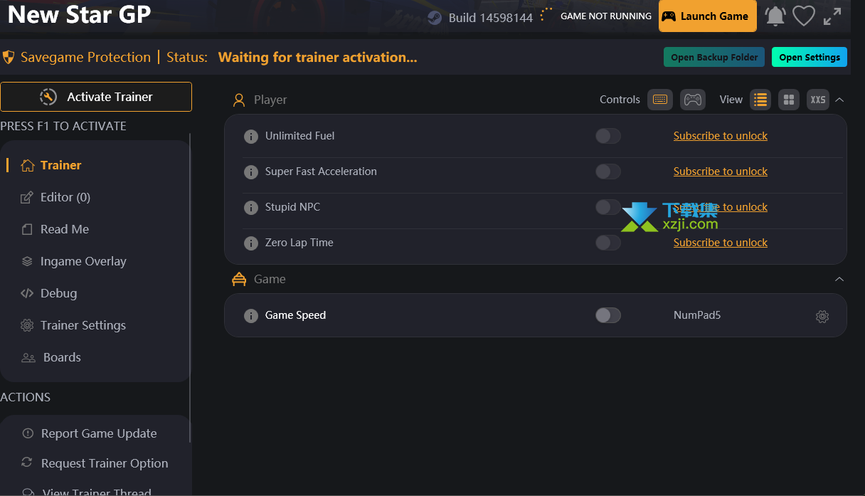Click the Player section person icon
The image size is (865, 496).
(239, 100)
